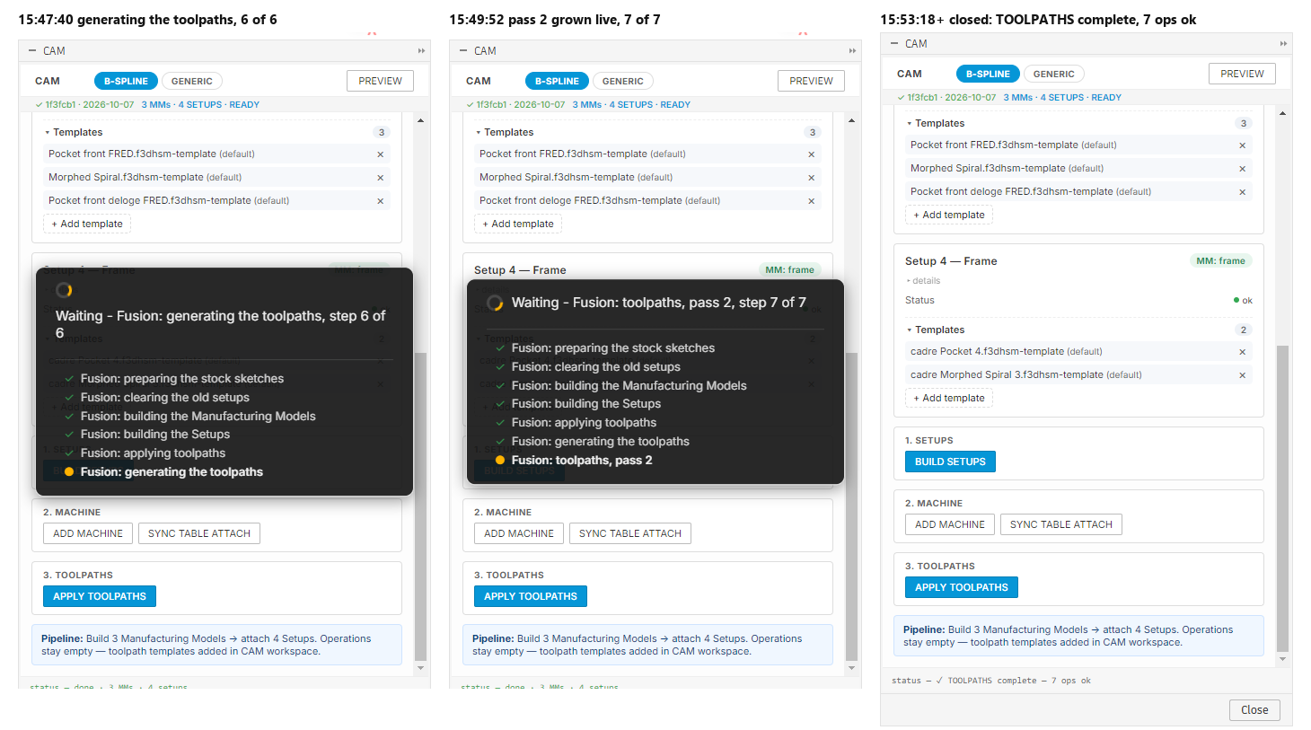Screen dimensions: 1311x730
Task: Select B-SPLINE in the 15:49:52 panel
Action: click(557, 81)
